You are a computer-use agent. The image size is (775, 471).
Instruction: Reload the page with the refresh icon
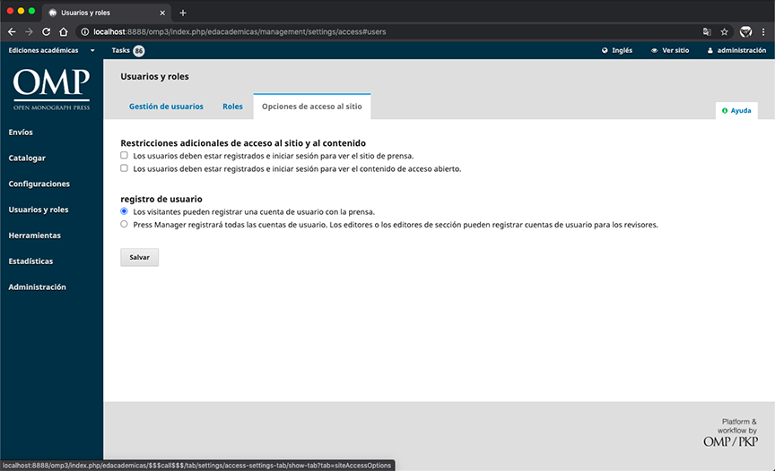(45, 31)
